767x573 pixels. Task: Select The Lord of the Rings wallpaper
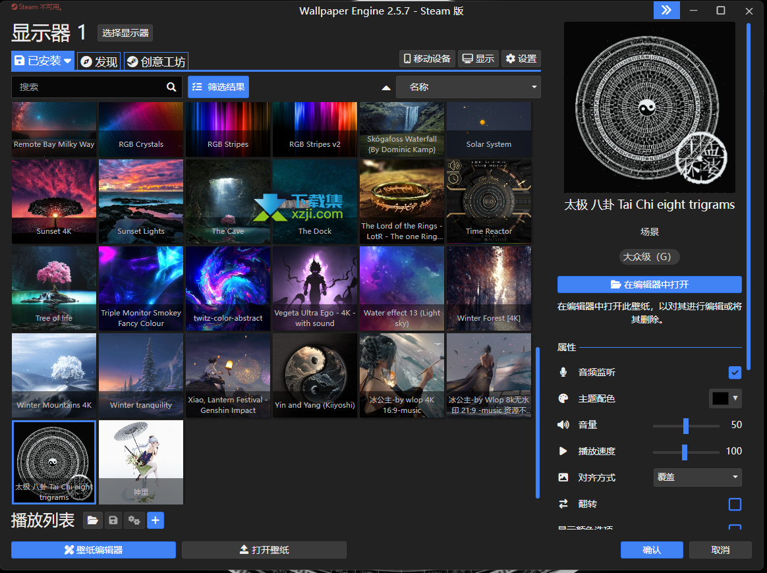(402, 202)
